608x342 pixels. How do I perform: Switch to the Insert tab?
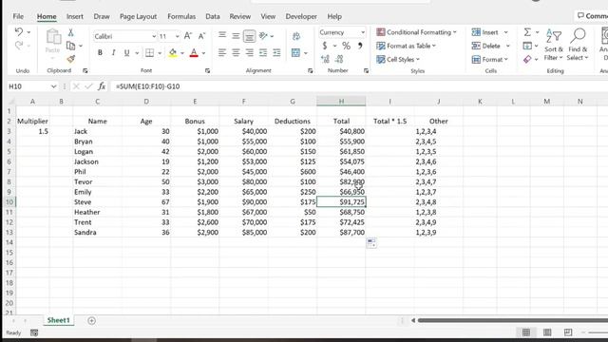click(75, 16)
